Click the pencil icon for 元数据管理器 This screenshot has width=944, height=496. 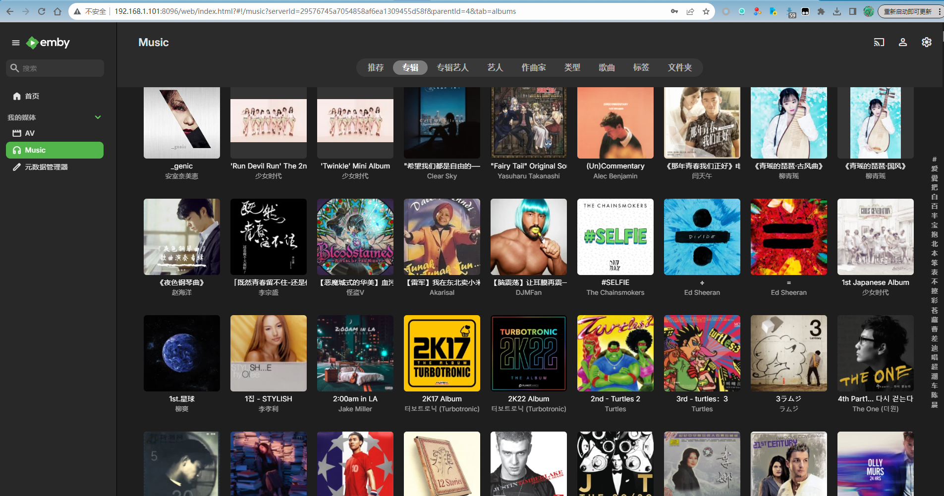pyautogui.click(x=17, y=167)
